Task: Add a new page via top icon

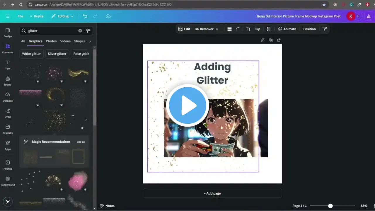Action: pos(279,40)
